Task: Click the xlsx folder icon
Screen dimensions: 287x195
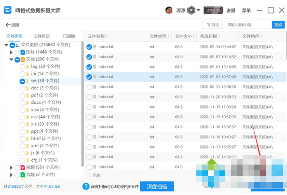Action: click(x=27, y=110)
